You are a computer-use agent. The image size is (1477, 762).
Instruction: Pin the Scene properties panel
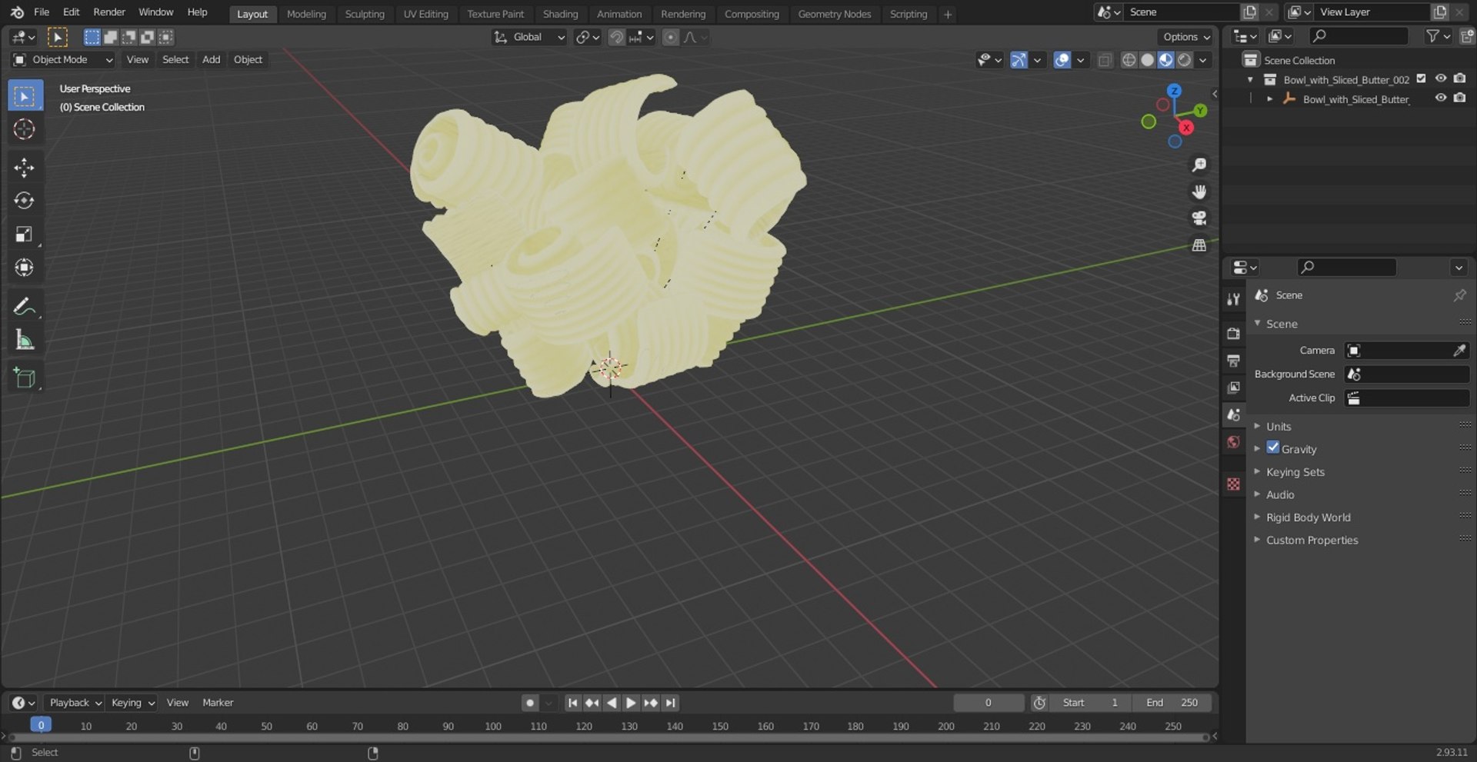pyautogui.click(x=1459, y=295)
